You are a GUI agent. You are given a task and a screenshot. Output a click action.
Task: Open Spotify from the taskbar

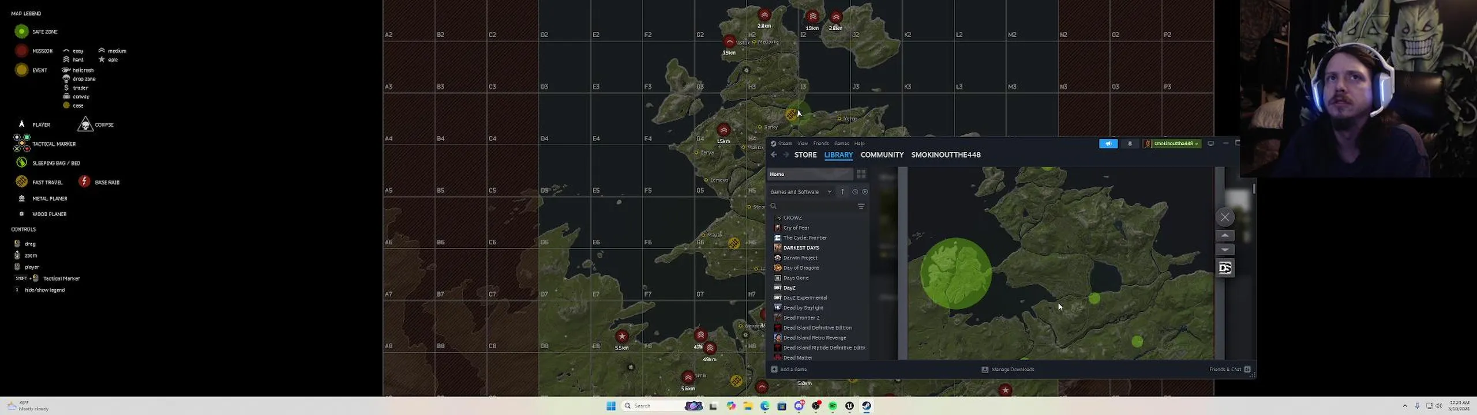point(833,406)
